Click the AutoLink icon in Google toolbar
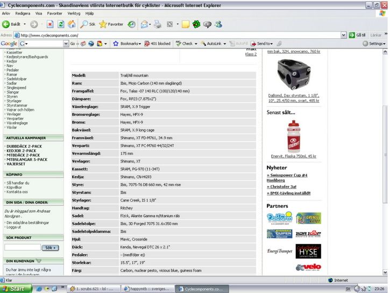Screen dimensions: 390x293 [203, 44]
